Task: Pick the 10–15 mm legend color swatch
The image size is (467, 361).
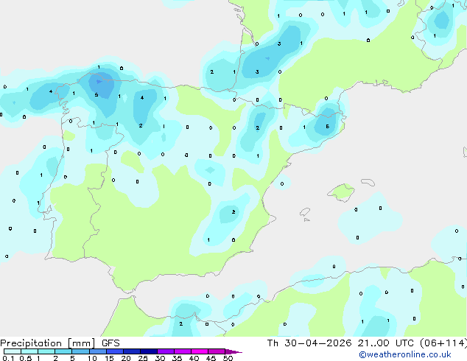Action: tap(97, 351)
